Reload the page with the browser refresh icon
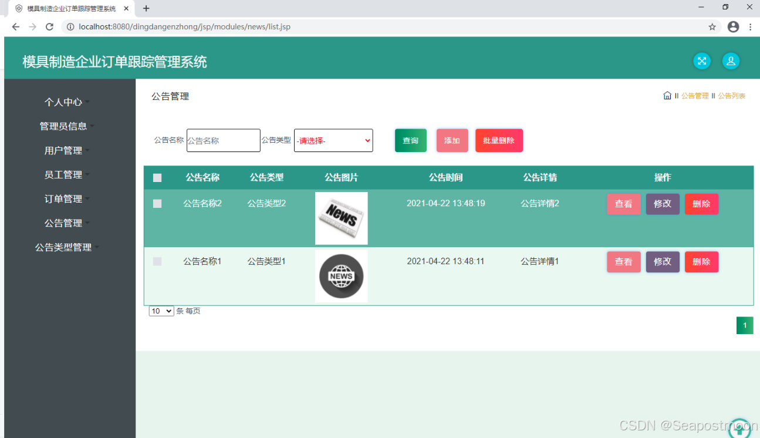This screenshot has width=760, height=438. click(x=50, y=26)
